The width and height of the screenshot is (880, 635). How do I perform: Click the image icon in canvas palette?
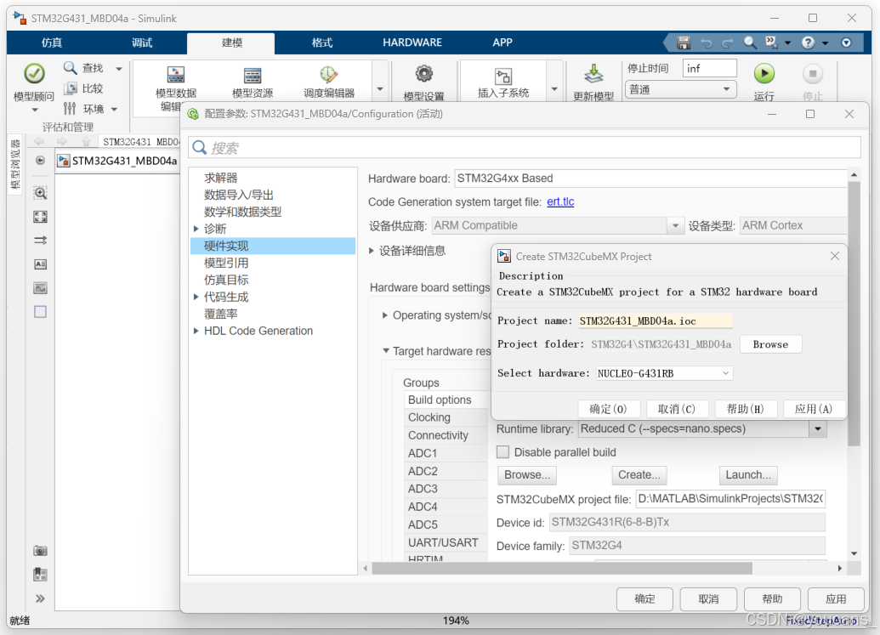41,288
